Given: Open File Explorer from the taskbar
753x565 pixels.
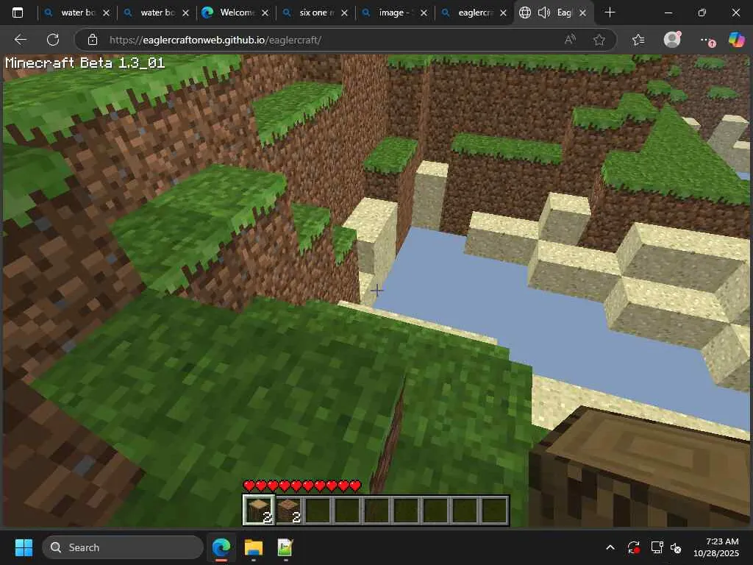Looking at the screenshot, I should pos(254,547).
